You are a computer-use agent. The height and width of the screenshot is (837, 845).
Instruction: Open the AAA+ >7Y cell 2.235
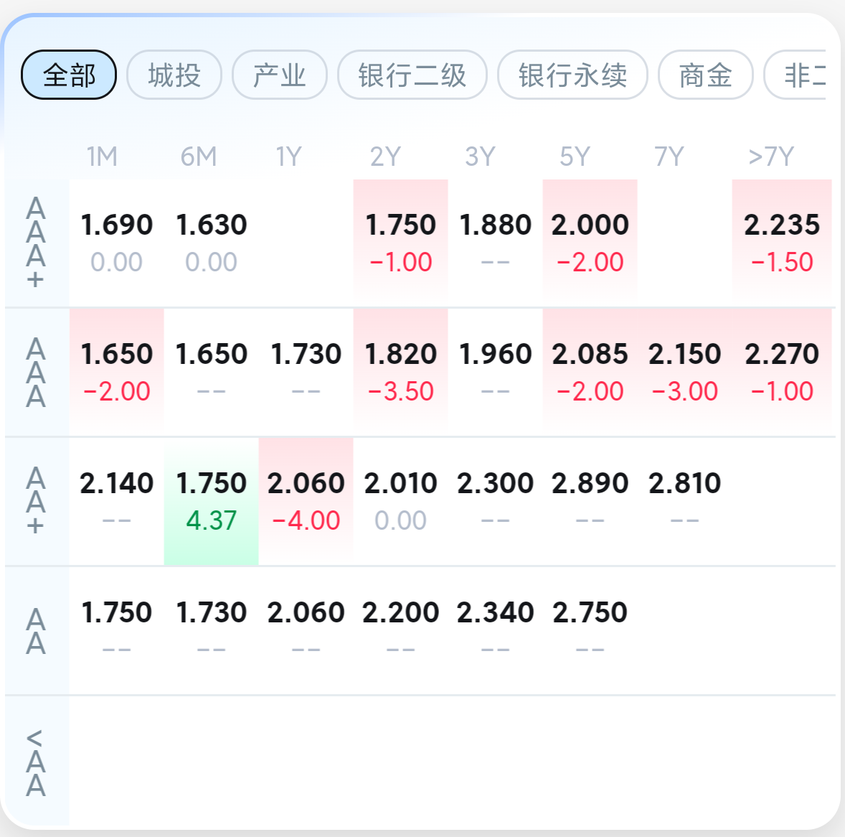781,243
